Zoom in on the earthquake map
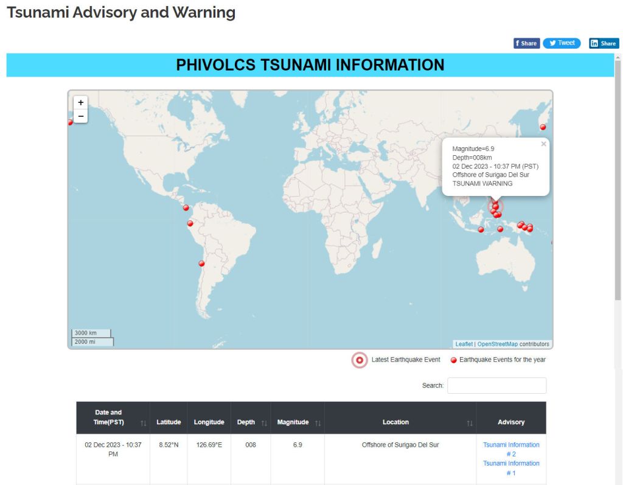 click(x=80, y=103)
